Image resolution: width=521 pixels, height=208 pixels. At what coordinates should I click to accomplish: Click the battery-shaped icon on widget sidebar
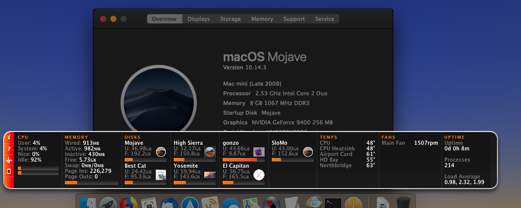(9, 171)
